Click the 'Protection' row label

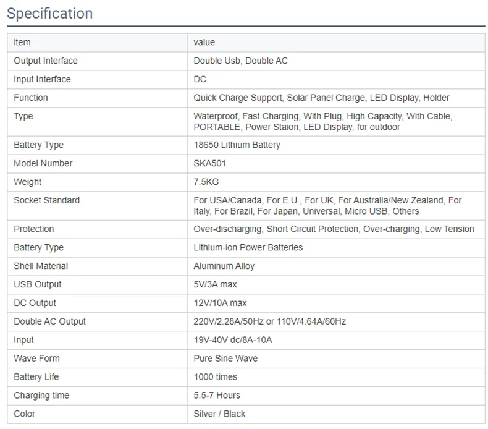coord(33,229)
